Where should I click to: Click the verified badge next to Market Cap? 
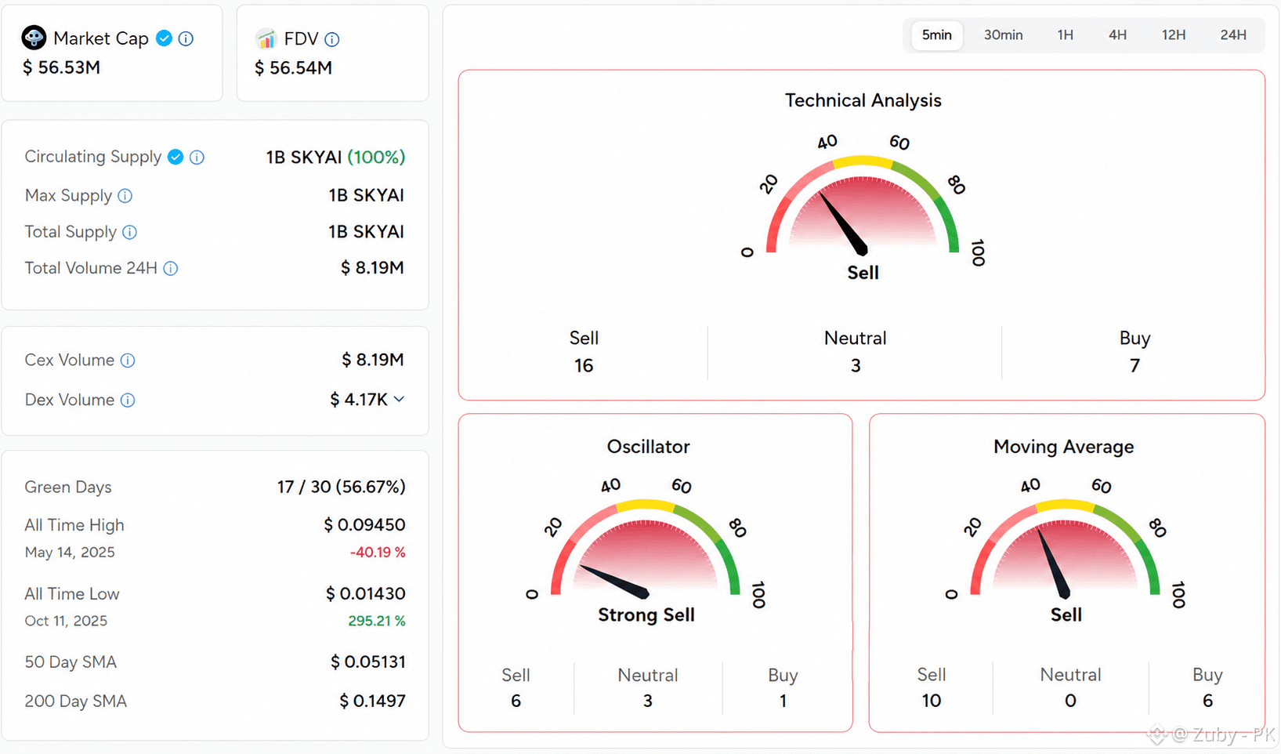coord(164,38)
